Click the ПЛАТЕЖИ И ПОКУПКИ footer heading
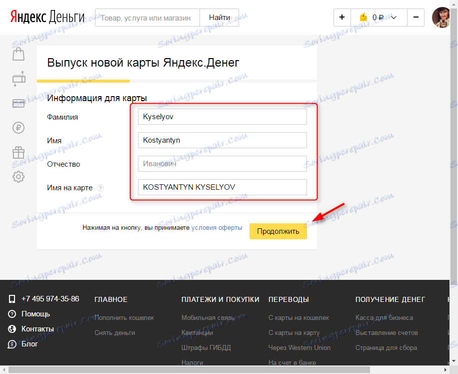The height and width of the screenshot is (374, 458). pos(220,299)
